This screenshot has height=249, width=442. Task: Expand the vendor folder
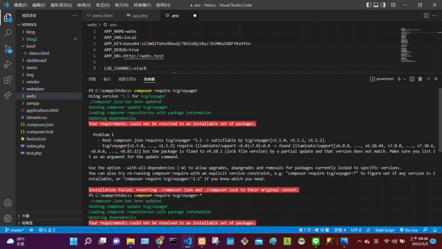tap(49, 82)
